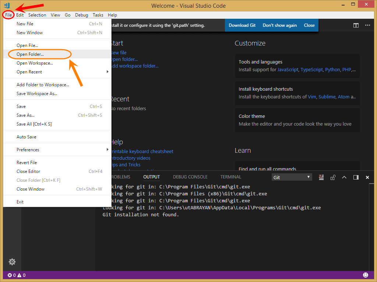Choose Revert File menu entry
The height and width of the screenshot is (282, 377).
coord(57,162)
